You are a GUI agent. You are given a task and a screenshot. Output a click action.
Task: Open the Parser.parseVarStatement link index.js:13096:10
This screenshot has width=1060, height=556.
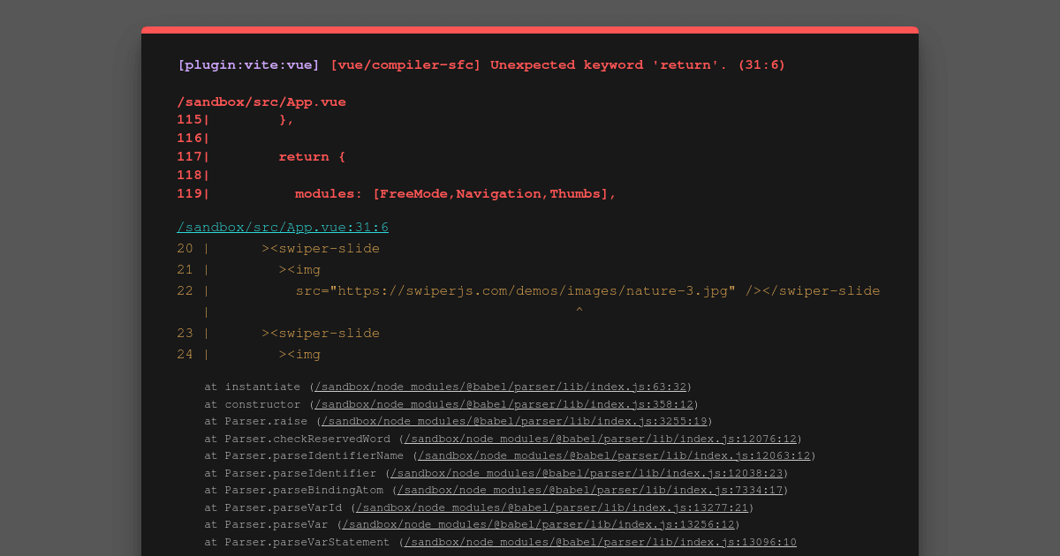[x=600, y=542]
